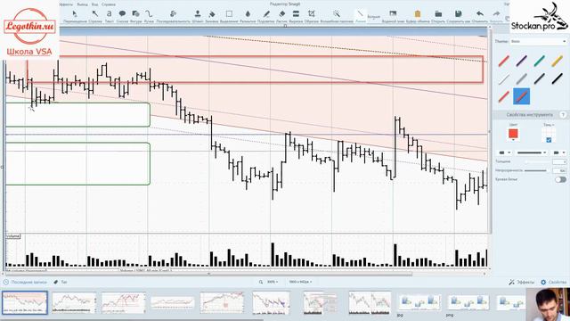Viewport: 570px width, 321px height.
Task: Open the Tag option in bottom bar
Action: tap(61, 282)
